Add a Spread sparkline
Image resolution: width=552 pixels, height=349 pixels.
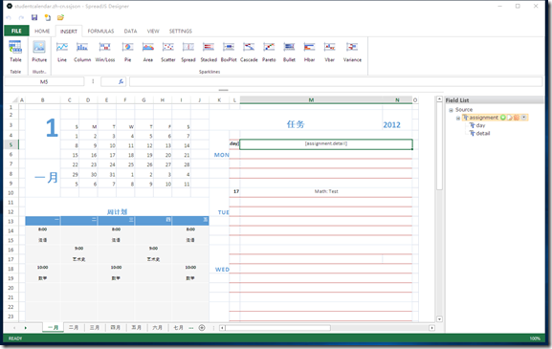[x=188, y=52]
